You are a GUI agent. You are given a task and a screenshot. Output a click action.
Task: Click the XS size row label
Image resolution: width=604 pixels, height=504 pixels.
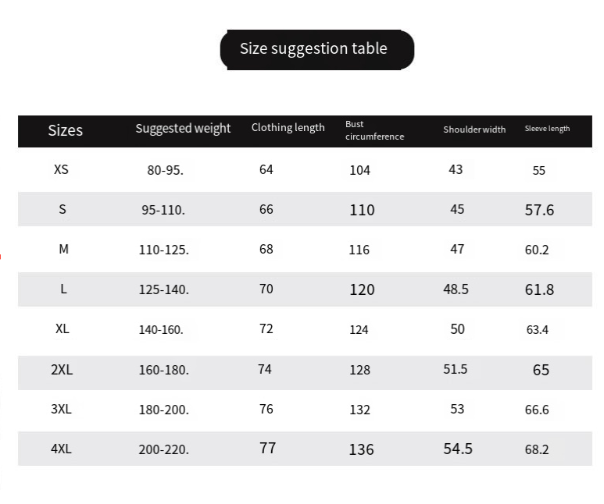point(62,169)
